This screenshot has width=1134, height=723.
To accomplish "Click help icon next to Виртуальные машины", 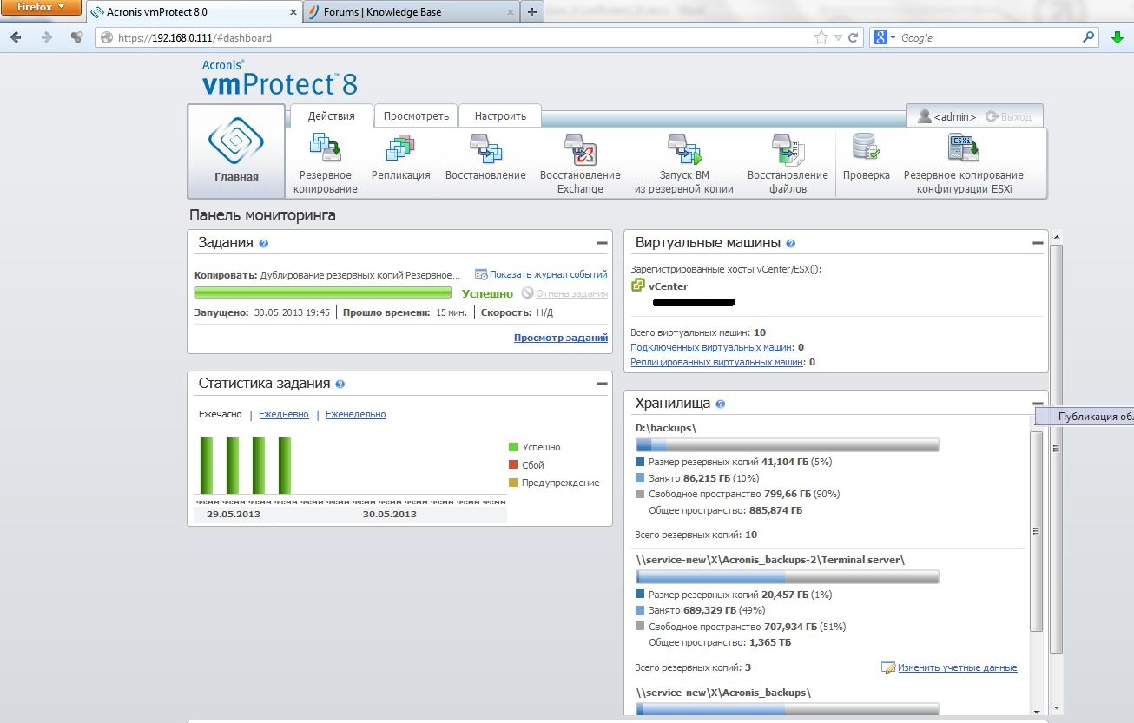I will 790,244.
